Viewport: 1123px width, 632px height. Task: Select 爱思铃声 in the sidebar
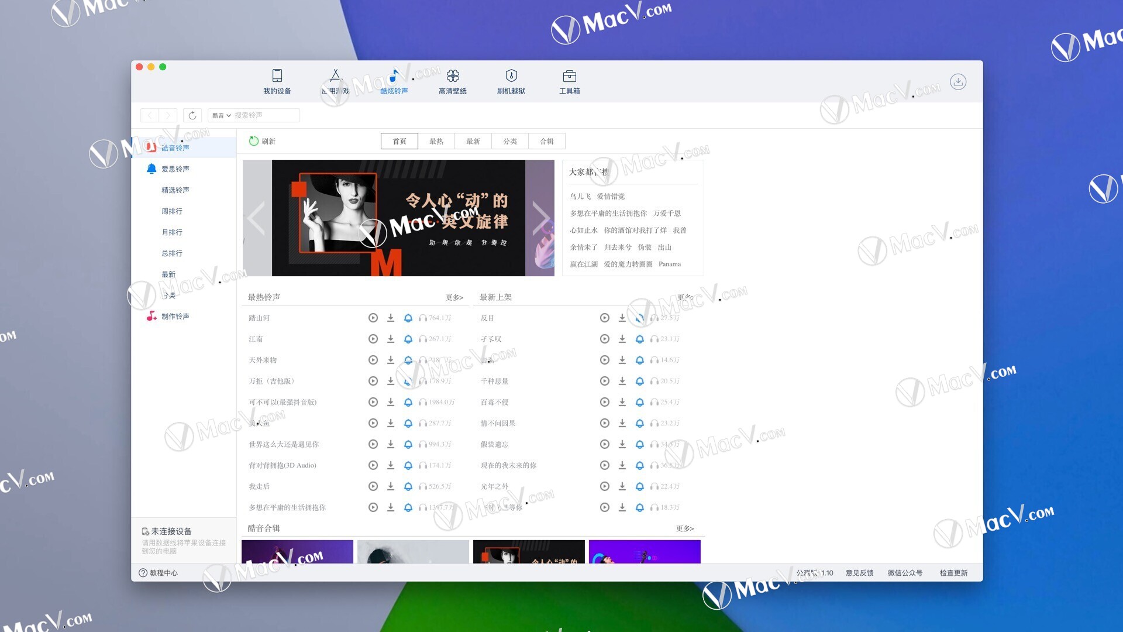175,169
